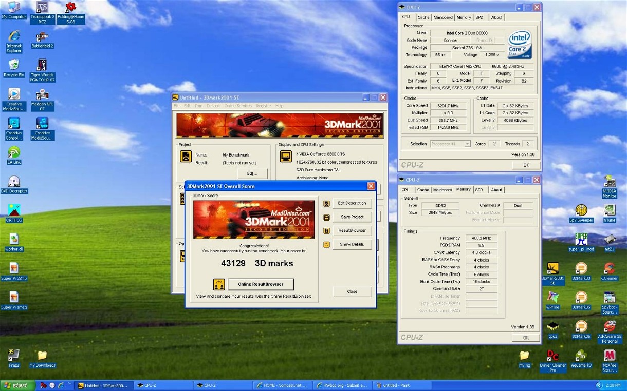The width and height of the screenshot is (627, 391).
Task: Select the Driver Cleaner Pro icon
Action: tap(553, 361)
